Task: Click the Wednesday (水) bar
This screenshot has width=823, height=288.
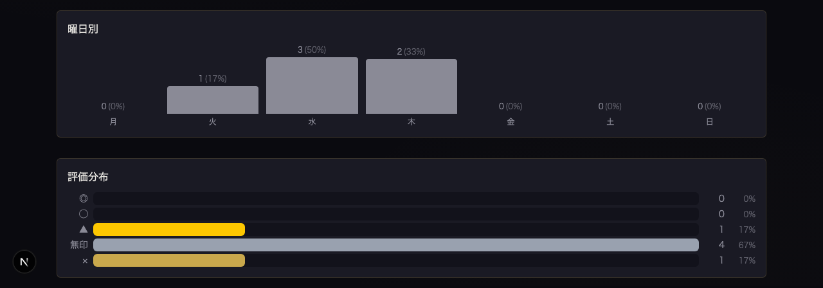Action: point(312,85)
